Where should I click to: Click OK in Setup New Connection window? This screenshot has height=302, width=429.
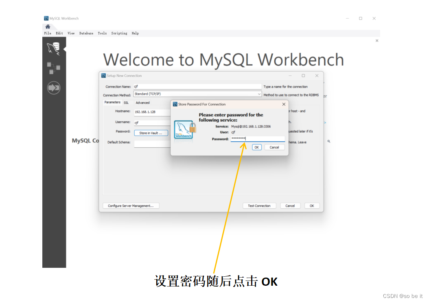(x=312, y=206)
